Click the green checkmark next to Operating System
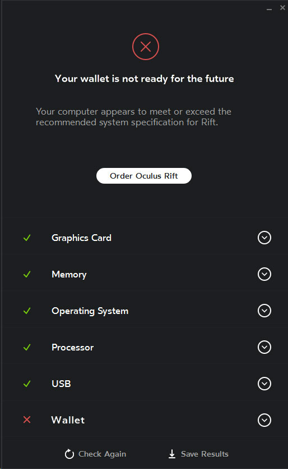This screenshot has height=469, width=288. (x=27, y=311)
